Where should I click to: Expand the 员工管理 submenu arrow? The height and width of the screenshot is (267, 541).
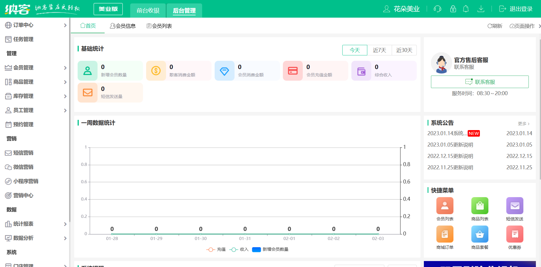click(x=65, y=110)
